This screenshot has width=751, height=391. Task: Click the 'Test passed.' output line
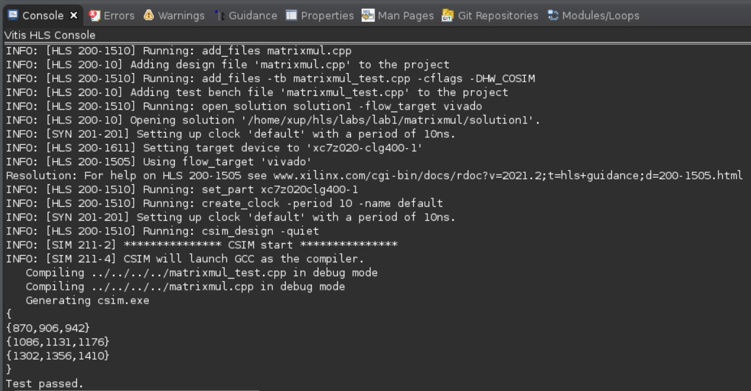(44, 384)
